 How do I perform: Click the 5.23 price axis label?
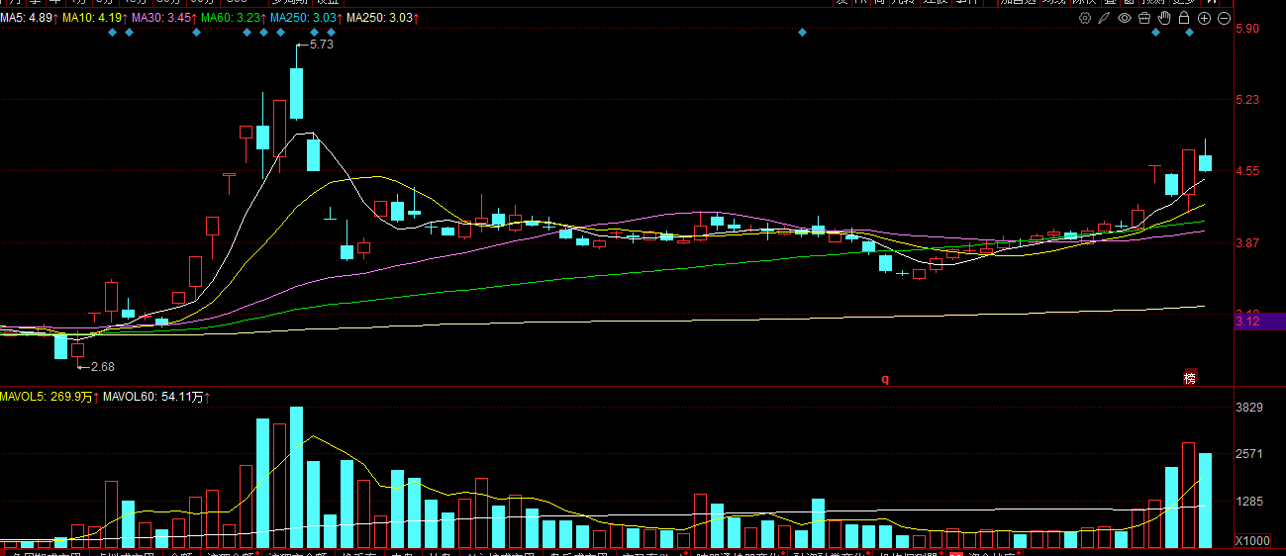pos(1246,100)
